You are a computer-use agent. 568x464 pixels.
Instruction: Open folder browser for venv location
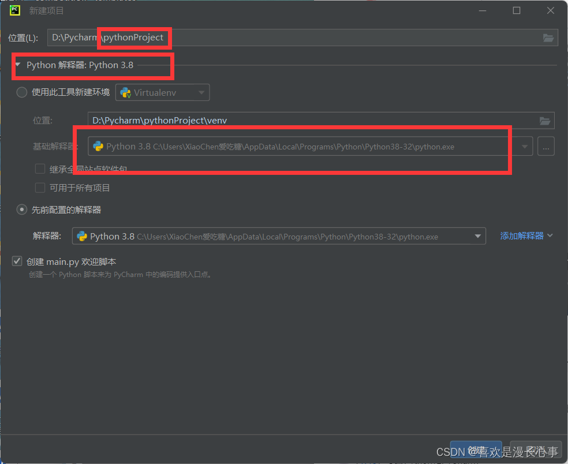click(x=545, y=121)
